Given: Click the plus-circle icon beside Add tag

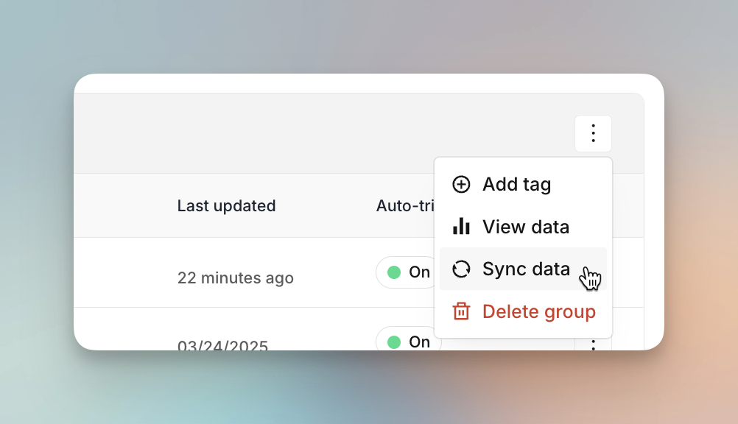Looking at the screenshot, I should pyautogui.click(x=461, y=185).
